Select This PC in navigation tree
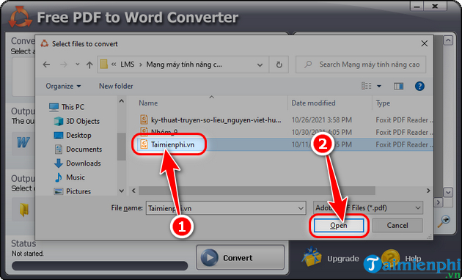 click(x=67, y=107)
